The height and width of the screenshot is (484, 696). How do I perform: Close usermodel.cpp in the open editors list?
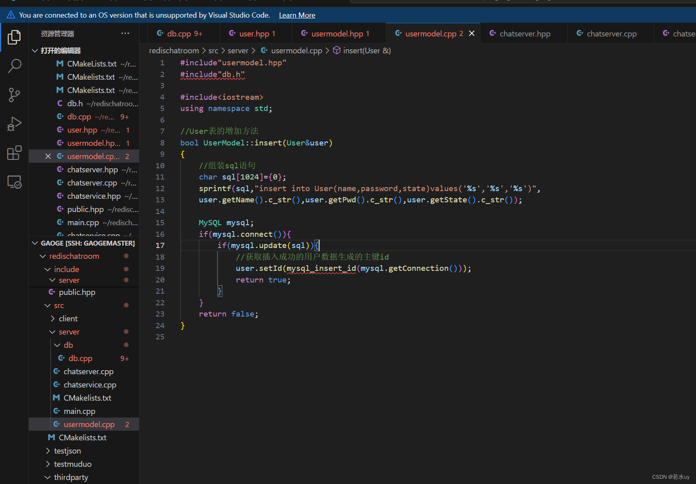click(x=48, y=156)
